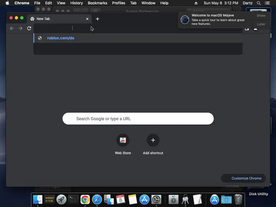Image resolution: width=276 pixels, height=207 pixels.
Task: Open App Store icon beside Notes
Action: [144, 199]
